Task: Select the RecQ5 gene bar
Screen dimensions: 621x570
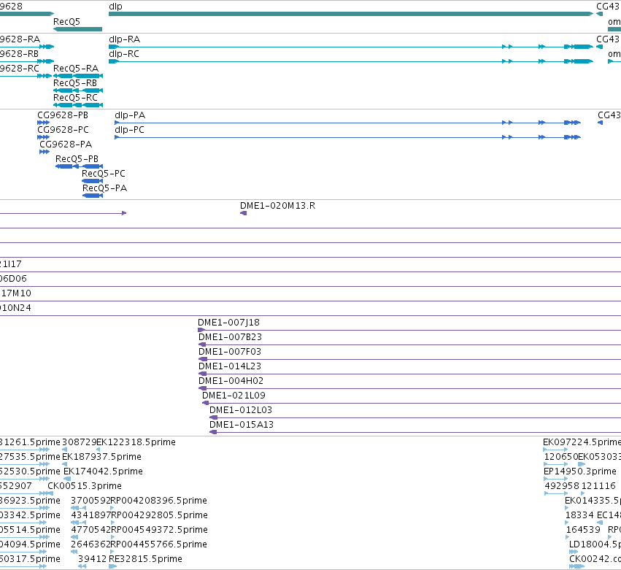Action: tap(77, 29)
